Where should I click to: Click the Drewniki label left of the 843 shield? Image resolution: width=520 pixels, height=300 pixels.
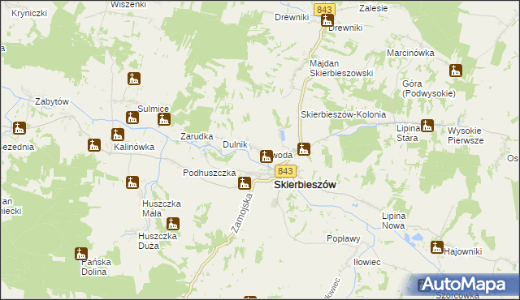pyautogui.click(x=292, y=17)
